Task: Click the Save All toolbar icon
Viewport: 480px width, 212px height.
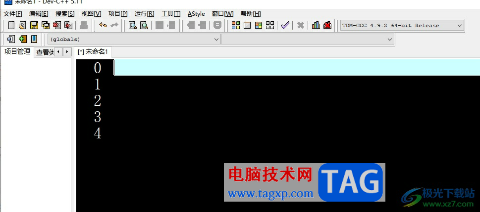Action: pos(45,25)
